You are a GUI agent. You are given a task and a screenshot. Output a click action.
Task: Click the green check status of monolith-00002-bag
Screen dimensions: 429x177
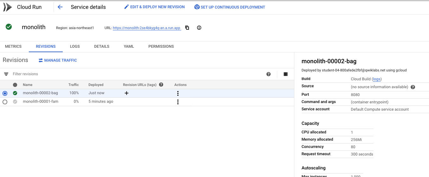click(15, 93)
